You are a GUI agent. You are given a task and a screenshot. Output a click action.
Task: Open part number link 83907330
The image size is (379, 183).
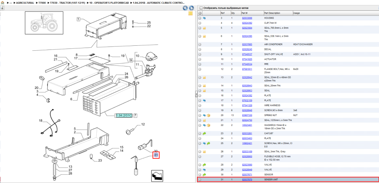[247, 115]
